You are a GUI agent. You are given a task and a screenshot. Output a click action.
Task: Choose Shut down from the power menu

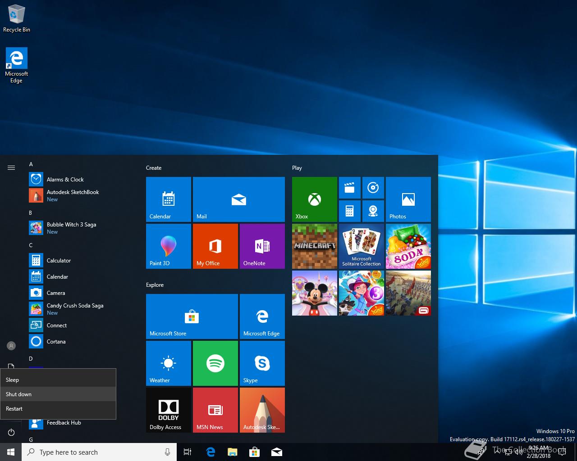[58, 394]
